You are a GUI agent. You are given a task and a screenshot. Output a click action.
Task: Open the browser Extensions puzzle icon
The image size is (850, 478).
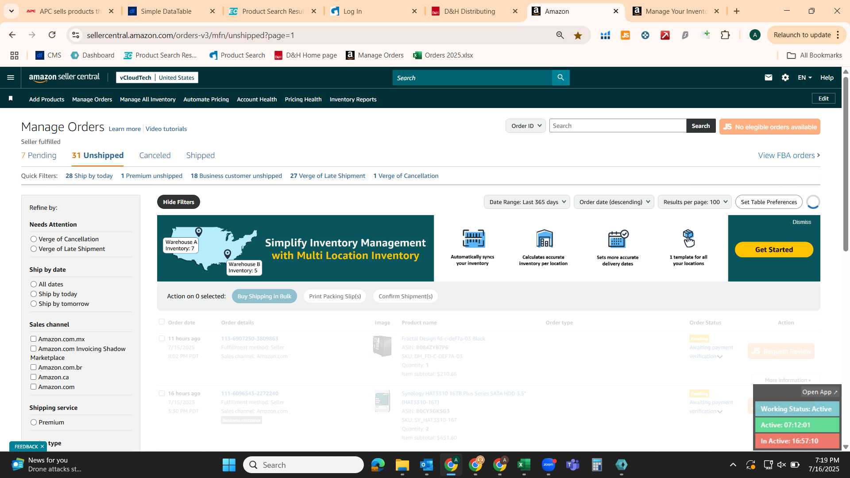[725, 35]
